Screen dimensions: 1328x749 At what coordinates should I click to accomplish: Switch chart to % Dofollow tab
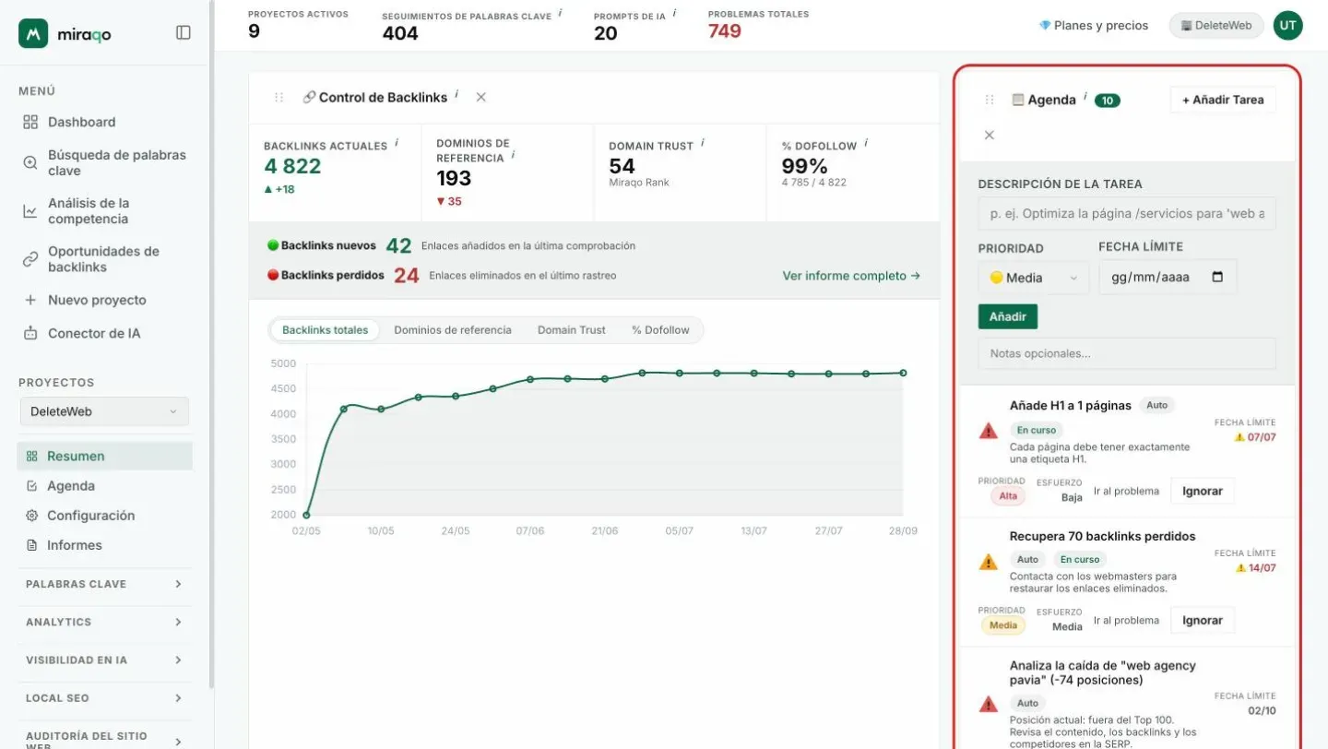[x=660, y=330]
